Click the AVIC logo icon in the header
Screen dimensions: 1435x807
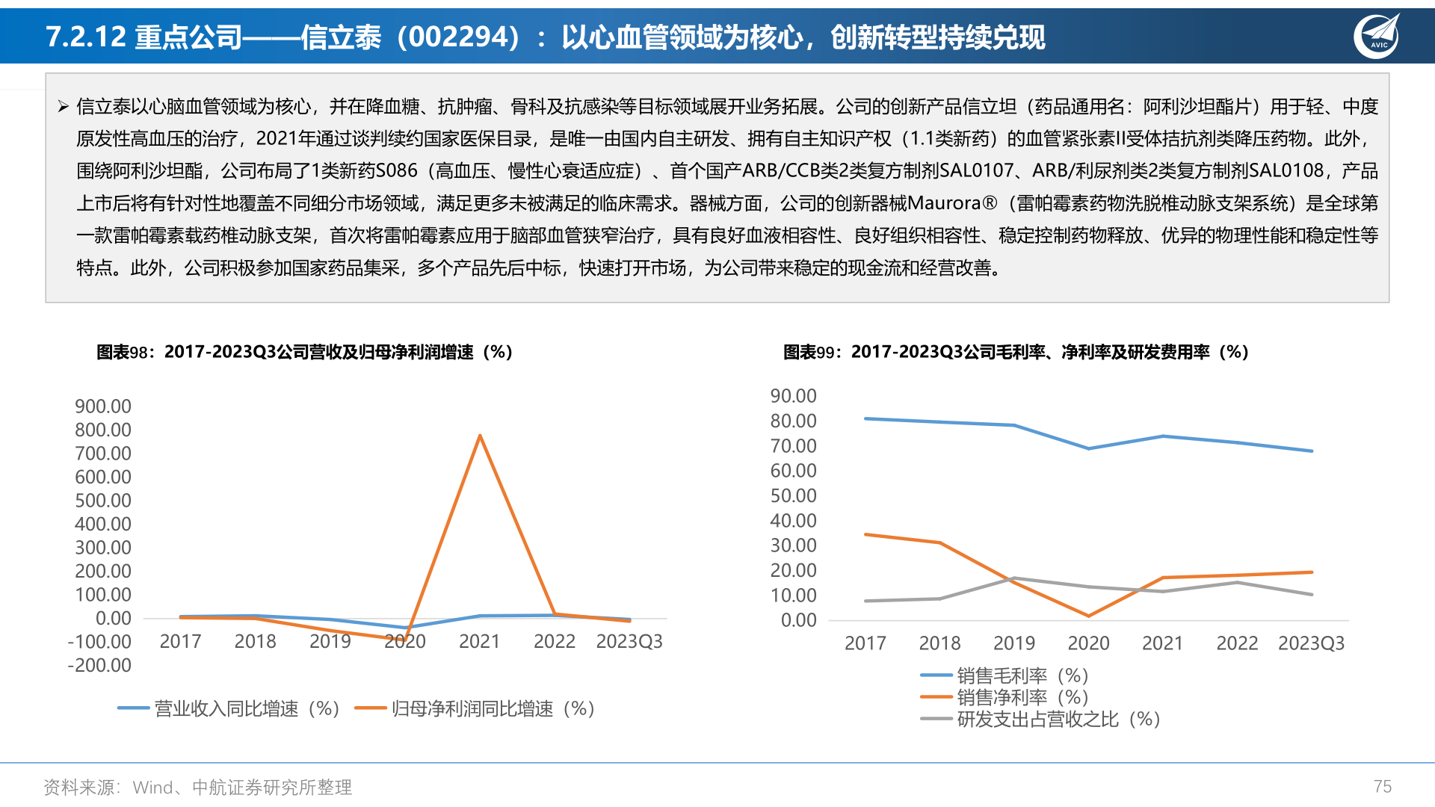click(x=1377, y=36)
